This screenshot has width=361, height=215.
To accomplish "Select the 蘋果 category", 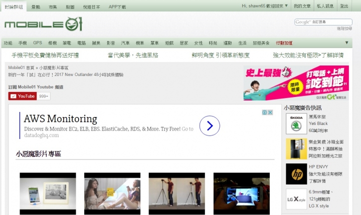I will pos(96,43).
